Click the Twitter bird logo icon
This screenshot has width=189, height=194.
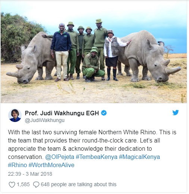point(176,113)
